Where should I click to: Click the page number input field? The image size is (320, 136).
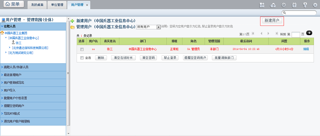tap(295, 34)
